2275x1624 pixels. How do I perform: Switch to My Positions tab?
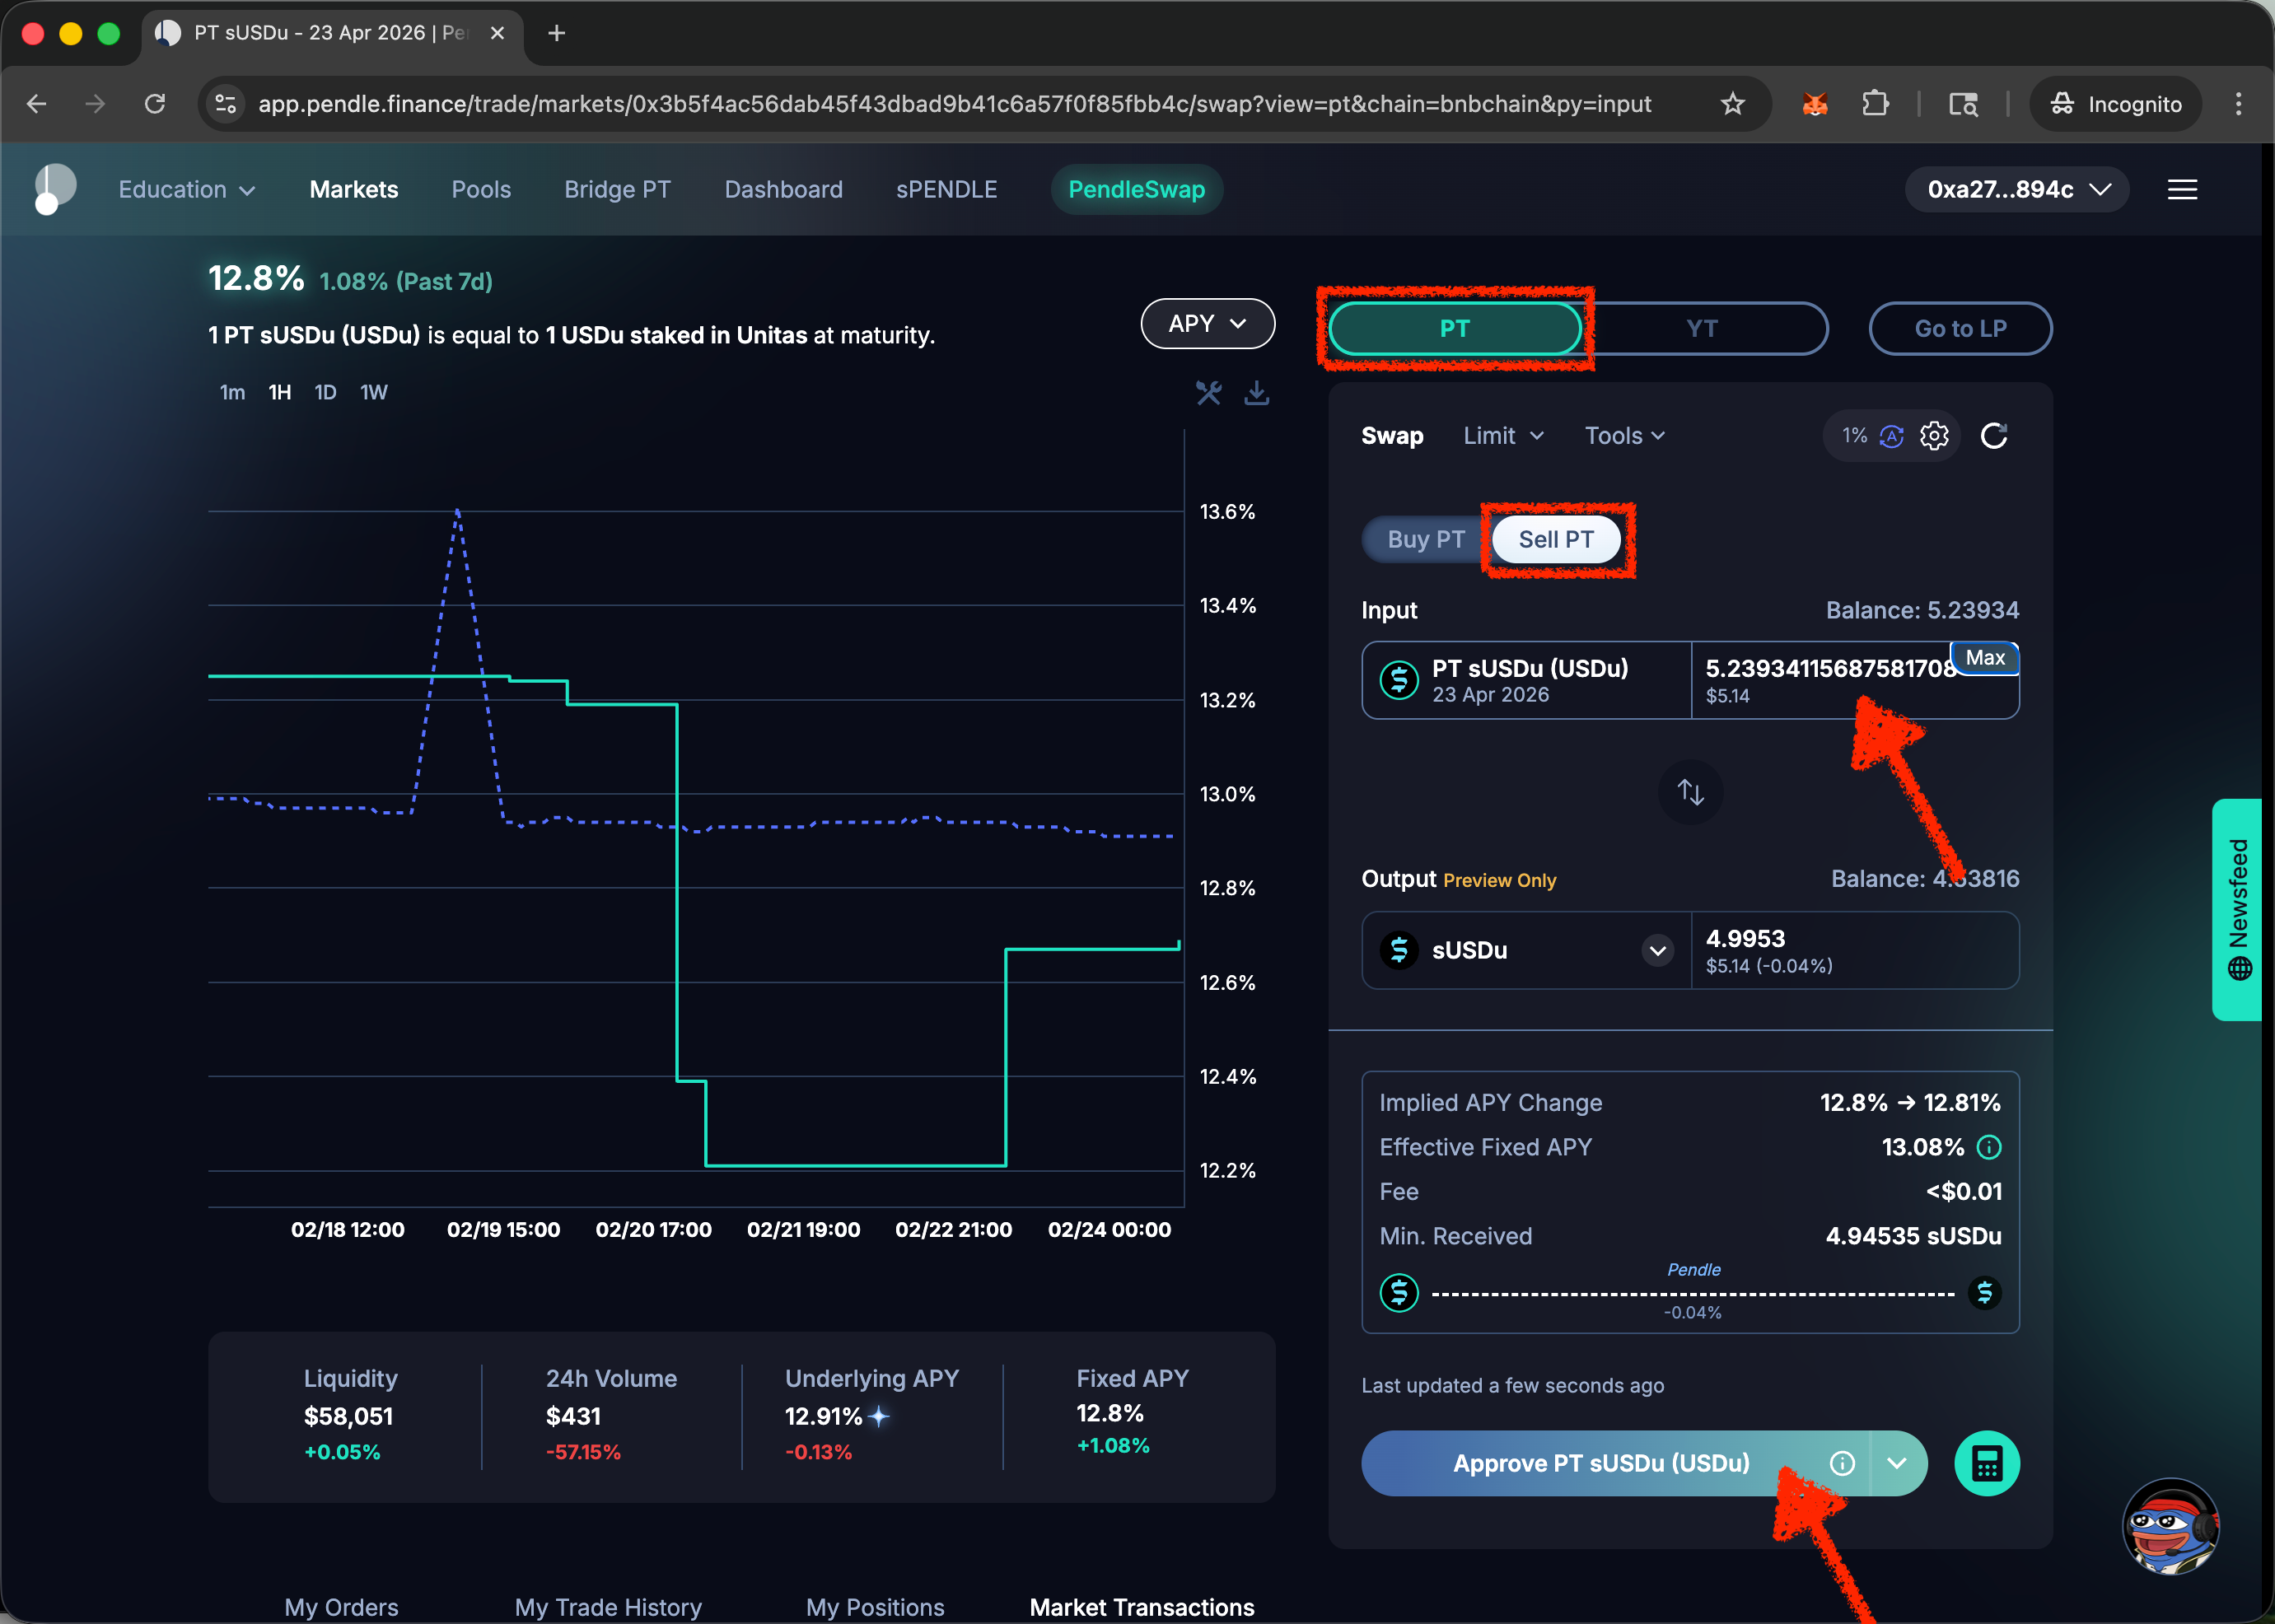(875, 1606)
